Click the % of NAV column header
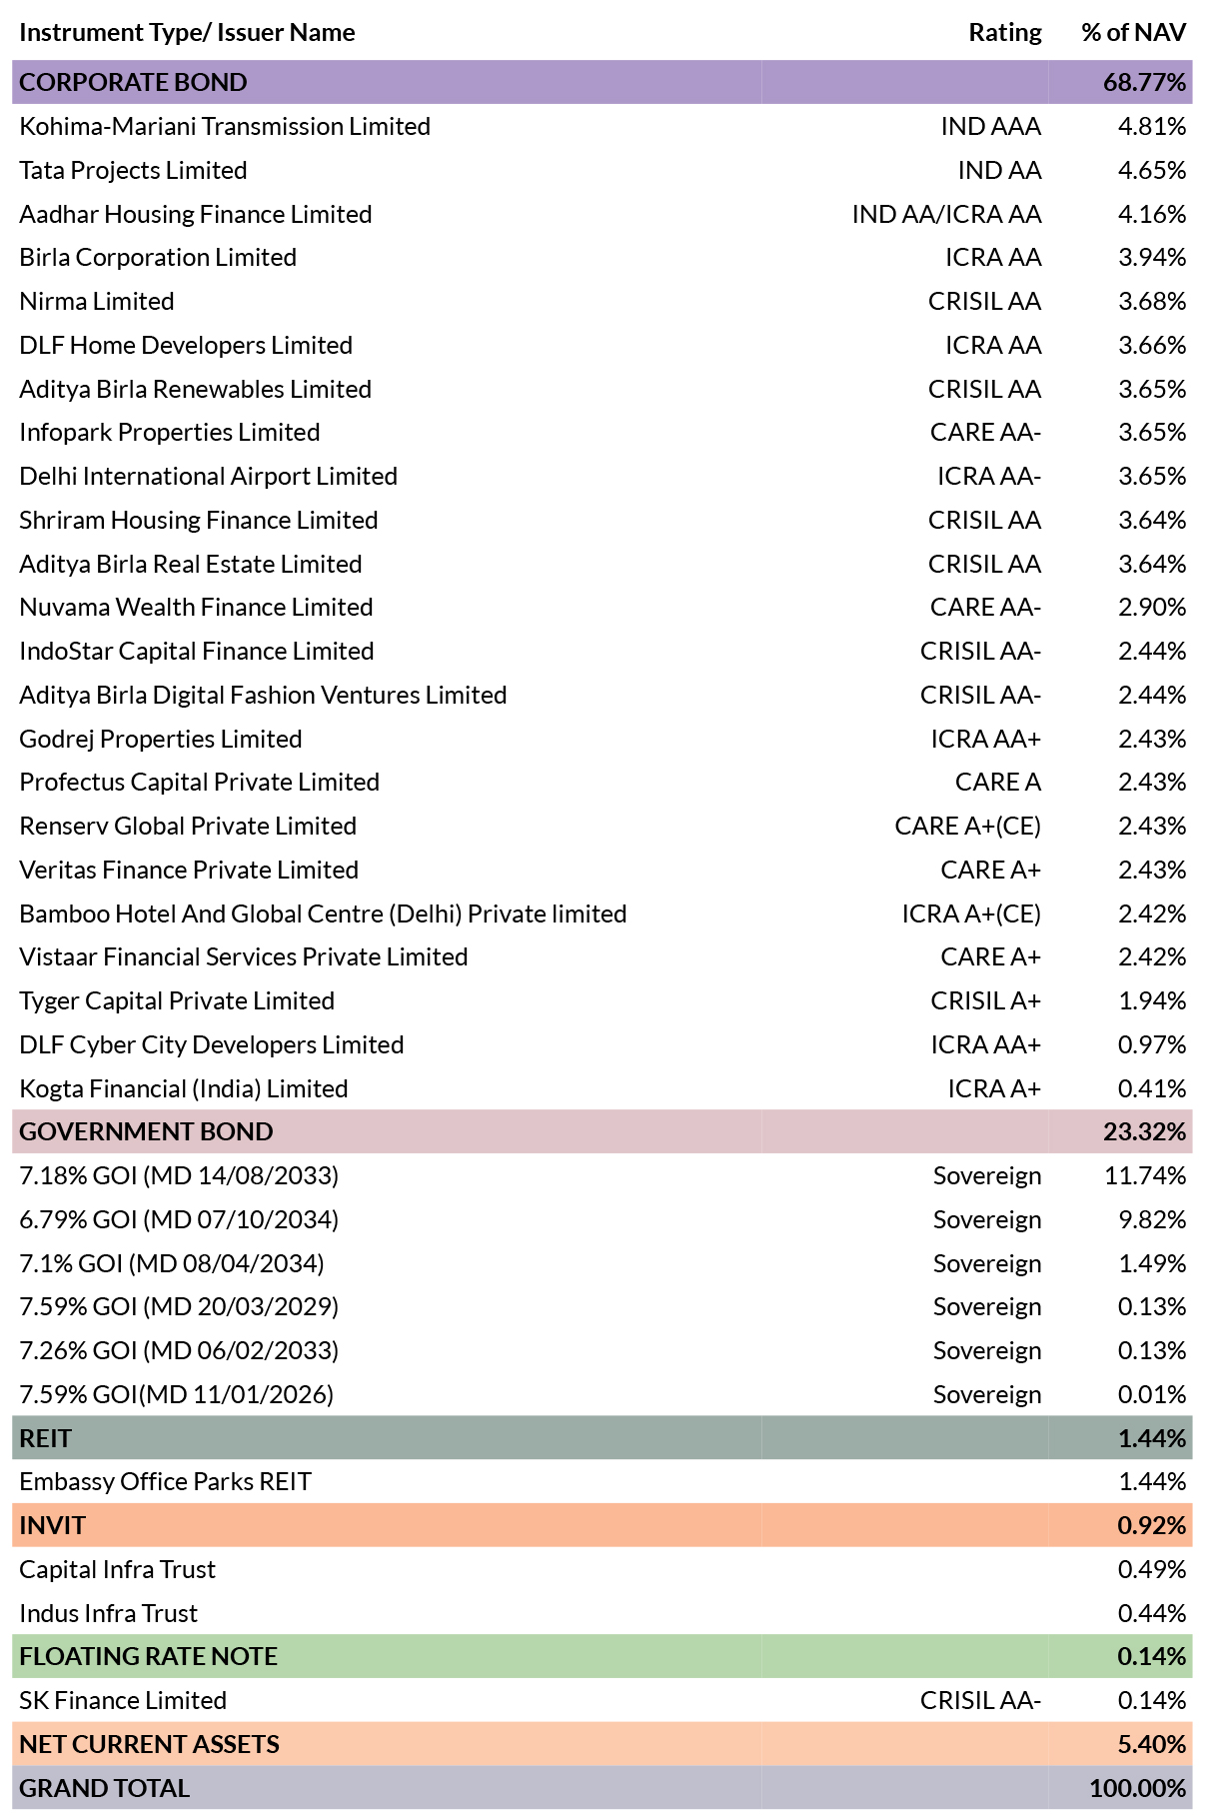 tap(1133, 32)
